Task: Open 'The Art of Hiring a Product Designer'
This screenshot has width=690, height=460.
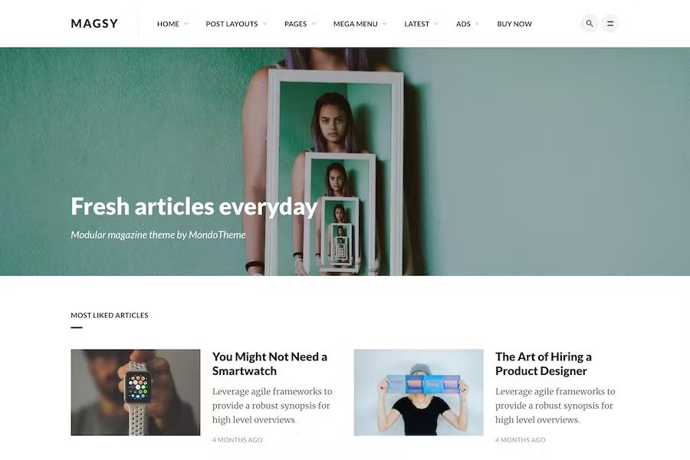Action: click(x=544, y=363)
